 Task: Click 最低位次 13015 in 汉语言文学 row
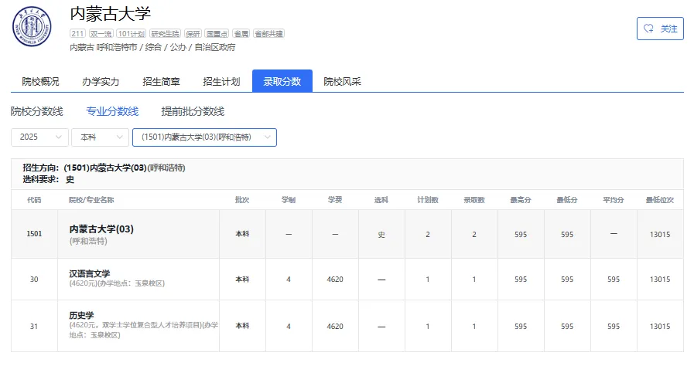(660, 279)
